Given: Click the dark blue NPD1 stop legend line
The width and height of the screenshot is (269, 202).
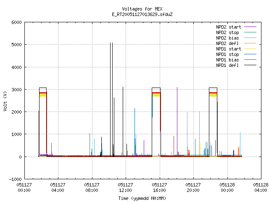Looking at the screenshot, I should (x=250, y=54).
